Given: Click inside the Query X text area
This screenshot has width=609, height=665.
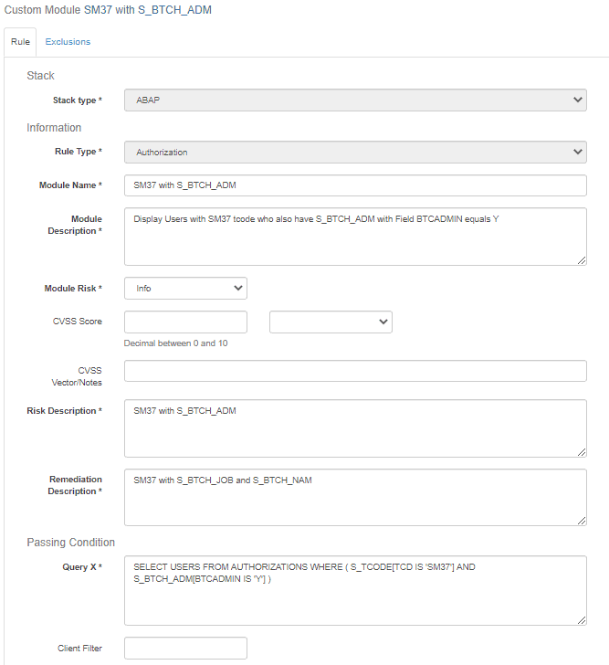Looking at the screenshot, I should pos(355,590).
